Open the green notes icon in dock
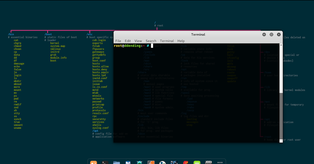 click(197, 163)
